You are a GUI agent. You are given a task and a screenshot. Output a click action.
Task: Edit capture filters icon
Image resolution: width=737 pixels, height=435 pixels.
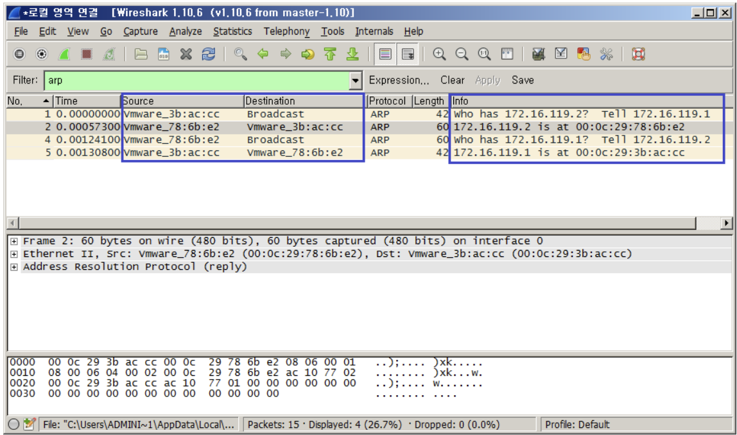coord(539,54)
